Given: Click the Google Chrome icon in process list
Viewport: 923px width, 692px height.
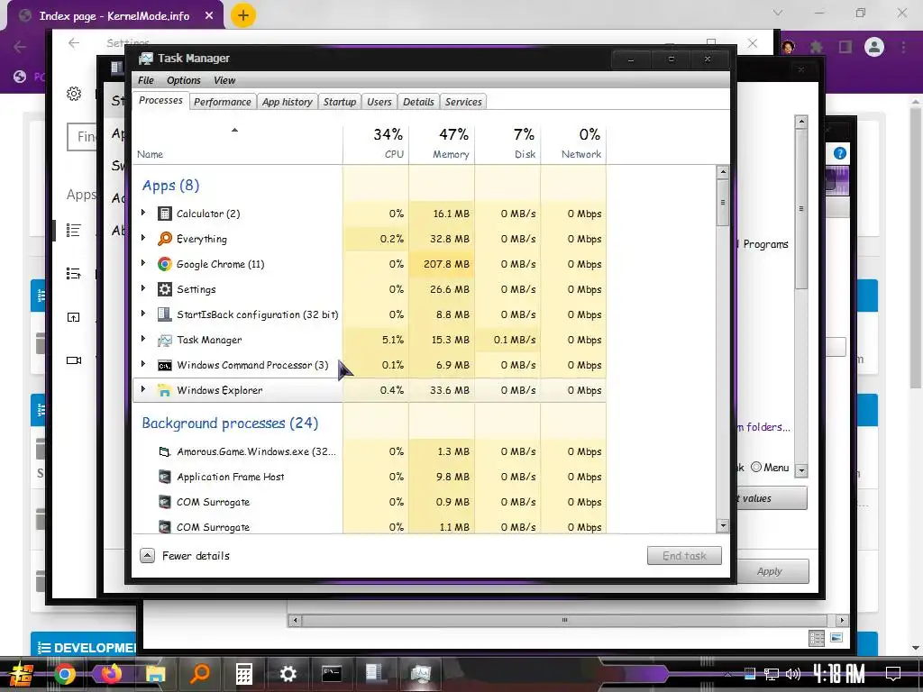Looking at the screenshot, I should 165,264.
